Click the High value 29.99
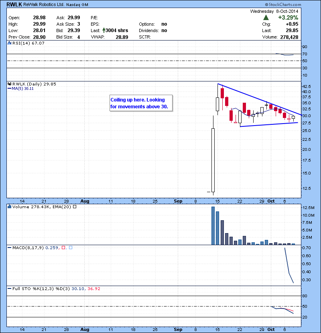 point(39,24)
